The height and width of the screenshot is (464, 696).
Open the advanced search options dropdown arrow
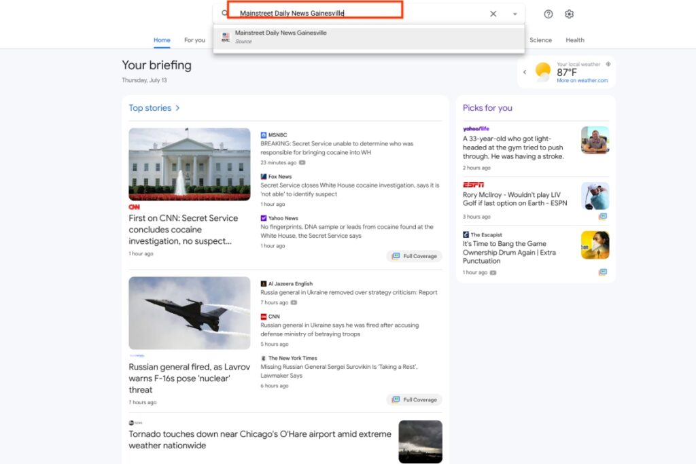[515, 14]
